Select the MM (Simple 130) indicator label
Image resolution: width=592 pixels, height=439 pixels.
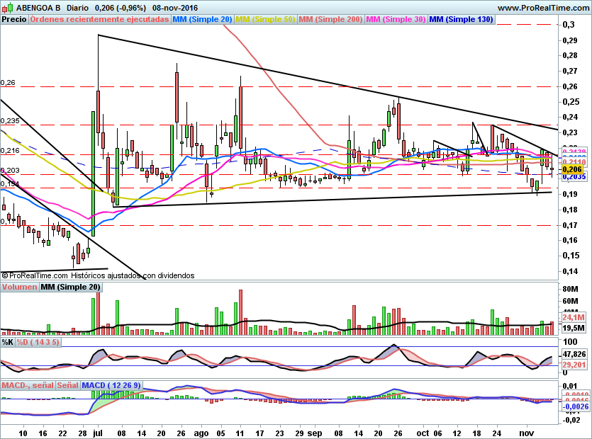click(x=461, y=20)
